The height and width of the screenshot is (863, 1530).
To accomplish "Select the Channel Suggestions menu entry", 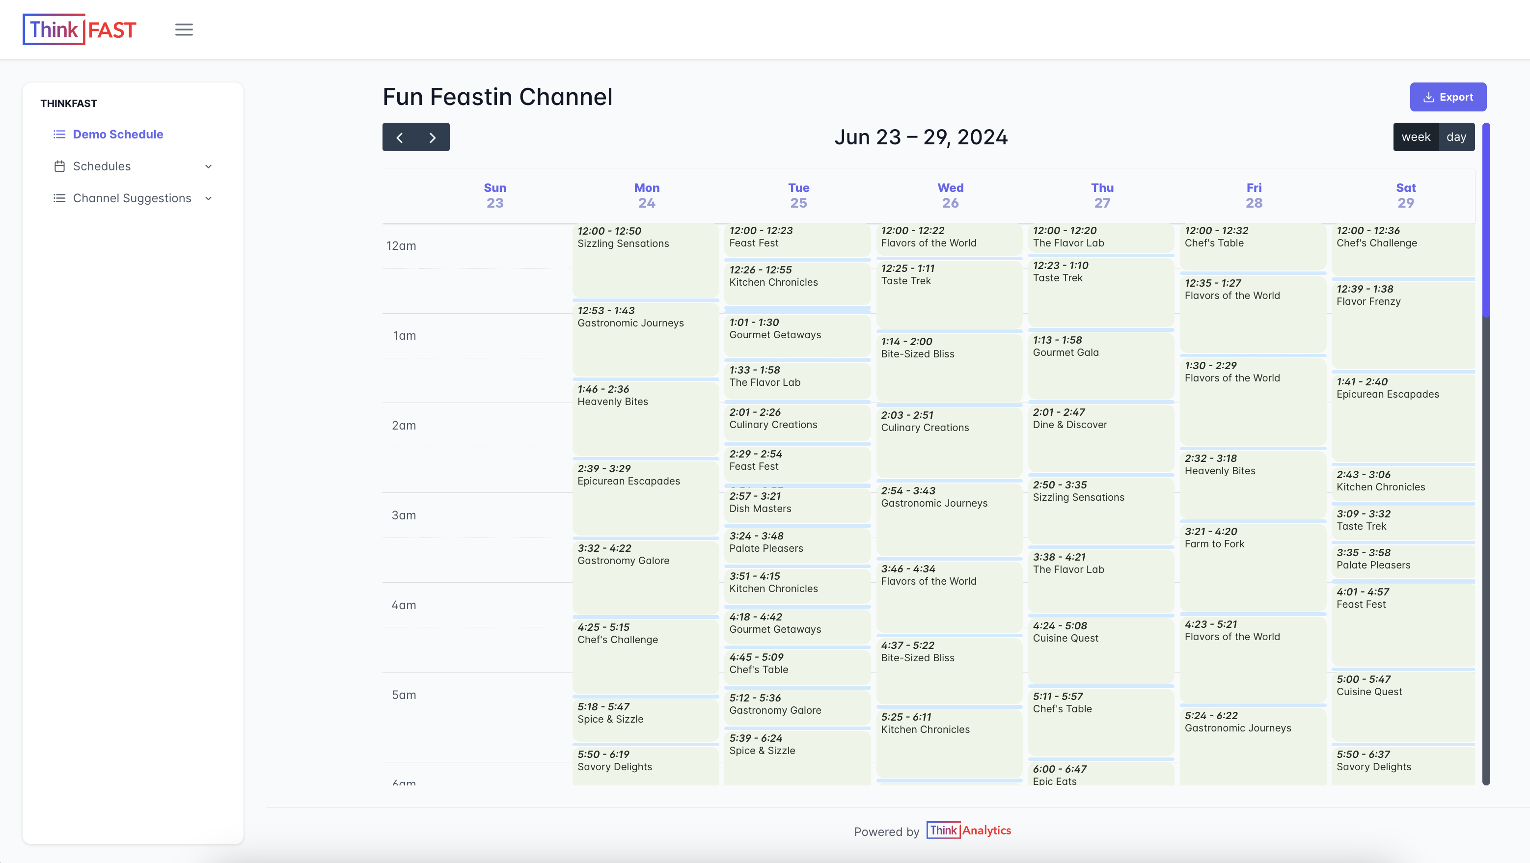I will click(132, 198).
